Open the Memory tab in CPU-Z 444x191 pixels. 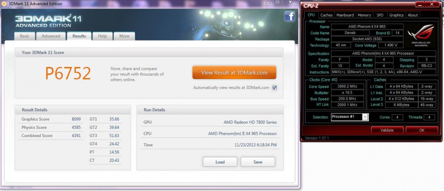[x=364, y=15]
